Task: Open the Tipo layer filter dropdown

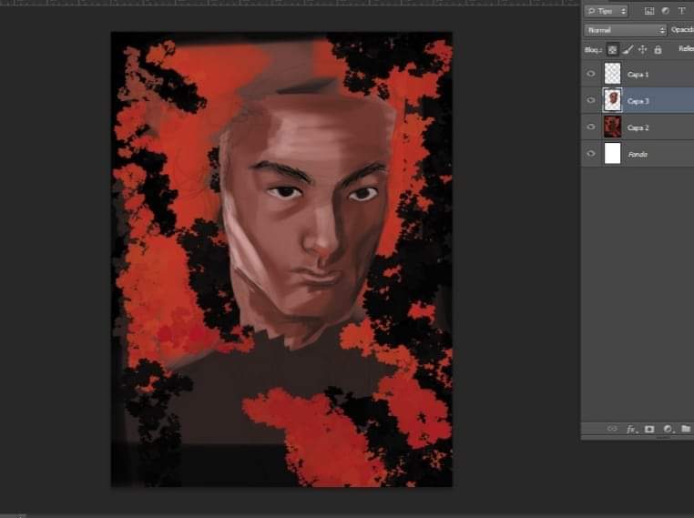Action: coord(606,11)
